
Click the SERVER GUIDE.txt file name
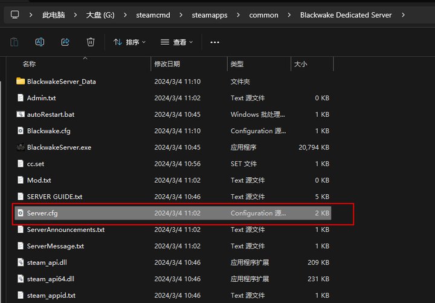(x=54, y=197)
